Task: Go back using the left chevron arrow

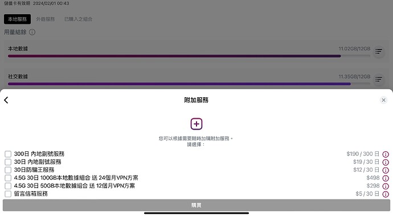Action: [6, 100]
